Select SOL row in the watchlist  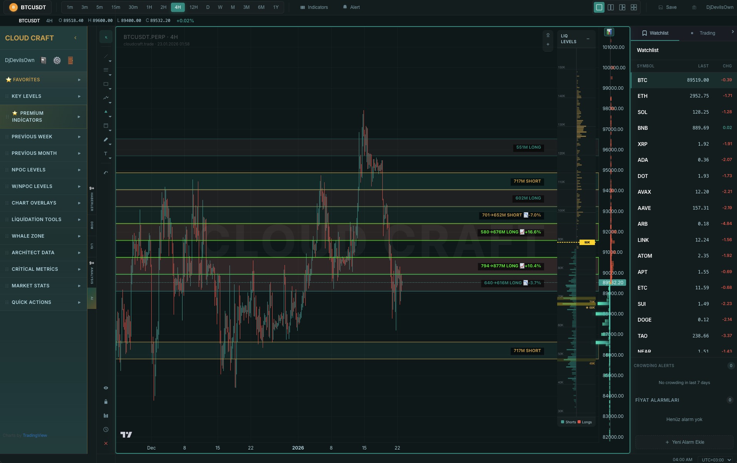(x=684, y=112)
